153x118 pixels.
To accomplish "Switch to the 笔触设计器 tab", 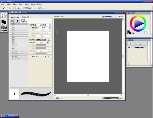I will [26, 17].
